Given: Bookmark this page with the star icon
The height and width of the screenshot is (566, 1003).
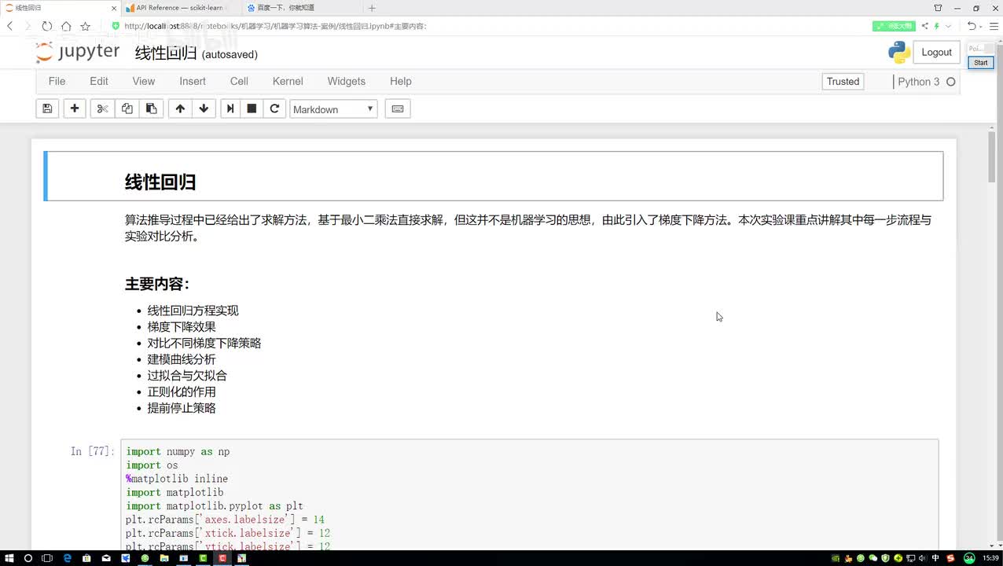Looking at the screenshot, I should pyautogui.click(x=85, y=26).
